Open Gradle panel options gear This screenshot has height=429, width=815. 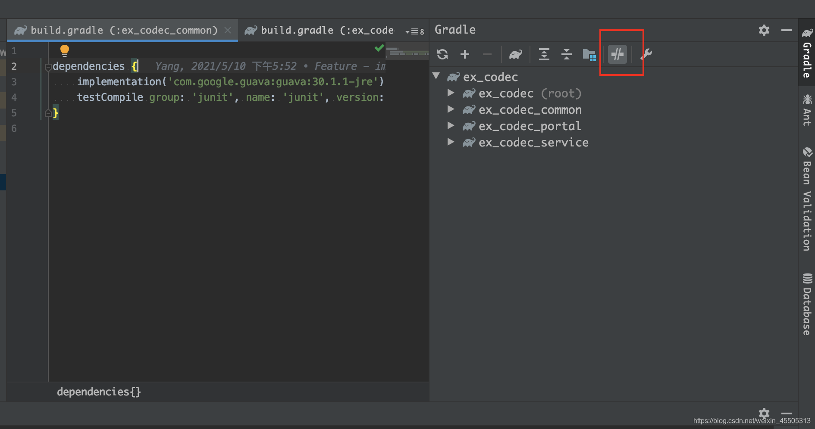point(764,30)
